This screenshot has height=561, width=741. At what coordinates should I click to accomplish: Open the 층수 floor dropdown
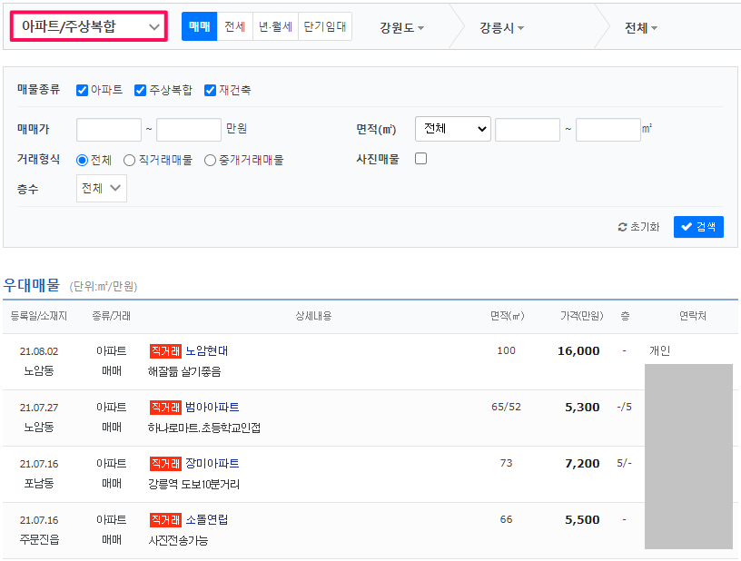coord(100,188)
